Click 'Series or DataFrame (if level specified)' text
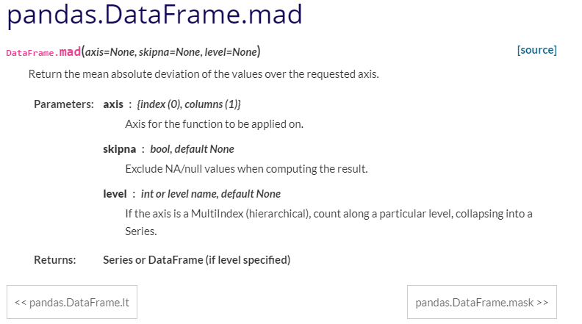 coord(196,259)
